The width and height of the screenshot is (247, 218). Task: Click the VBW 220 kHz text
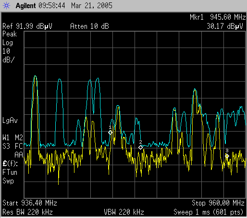[x=124, y=212]
